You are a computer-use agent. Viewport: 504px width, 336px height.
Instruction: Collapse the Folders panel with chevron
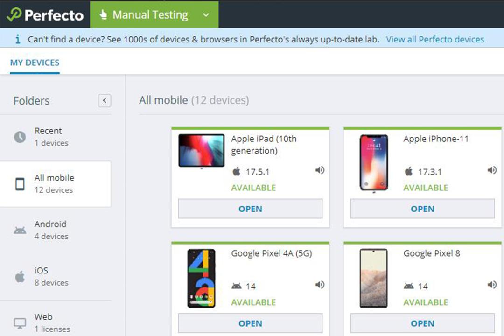pyautogui.click(x=105, y=101)
